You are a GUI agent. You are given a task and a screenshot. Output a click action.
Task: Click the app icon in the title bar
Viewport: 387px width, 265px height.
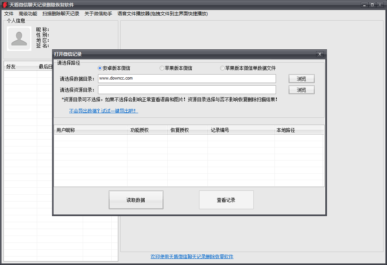tap(4, 5)
